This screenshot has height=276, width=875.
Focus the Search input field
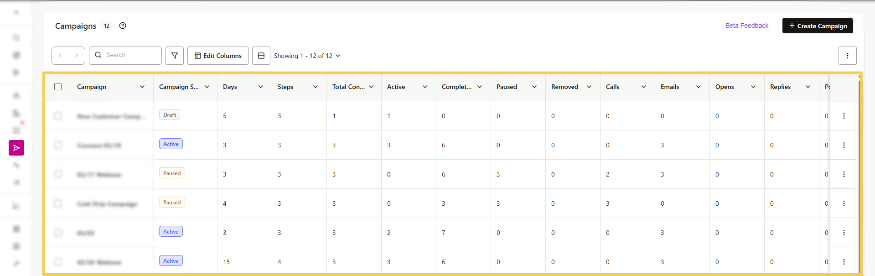tap(125, 55)
